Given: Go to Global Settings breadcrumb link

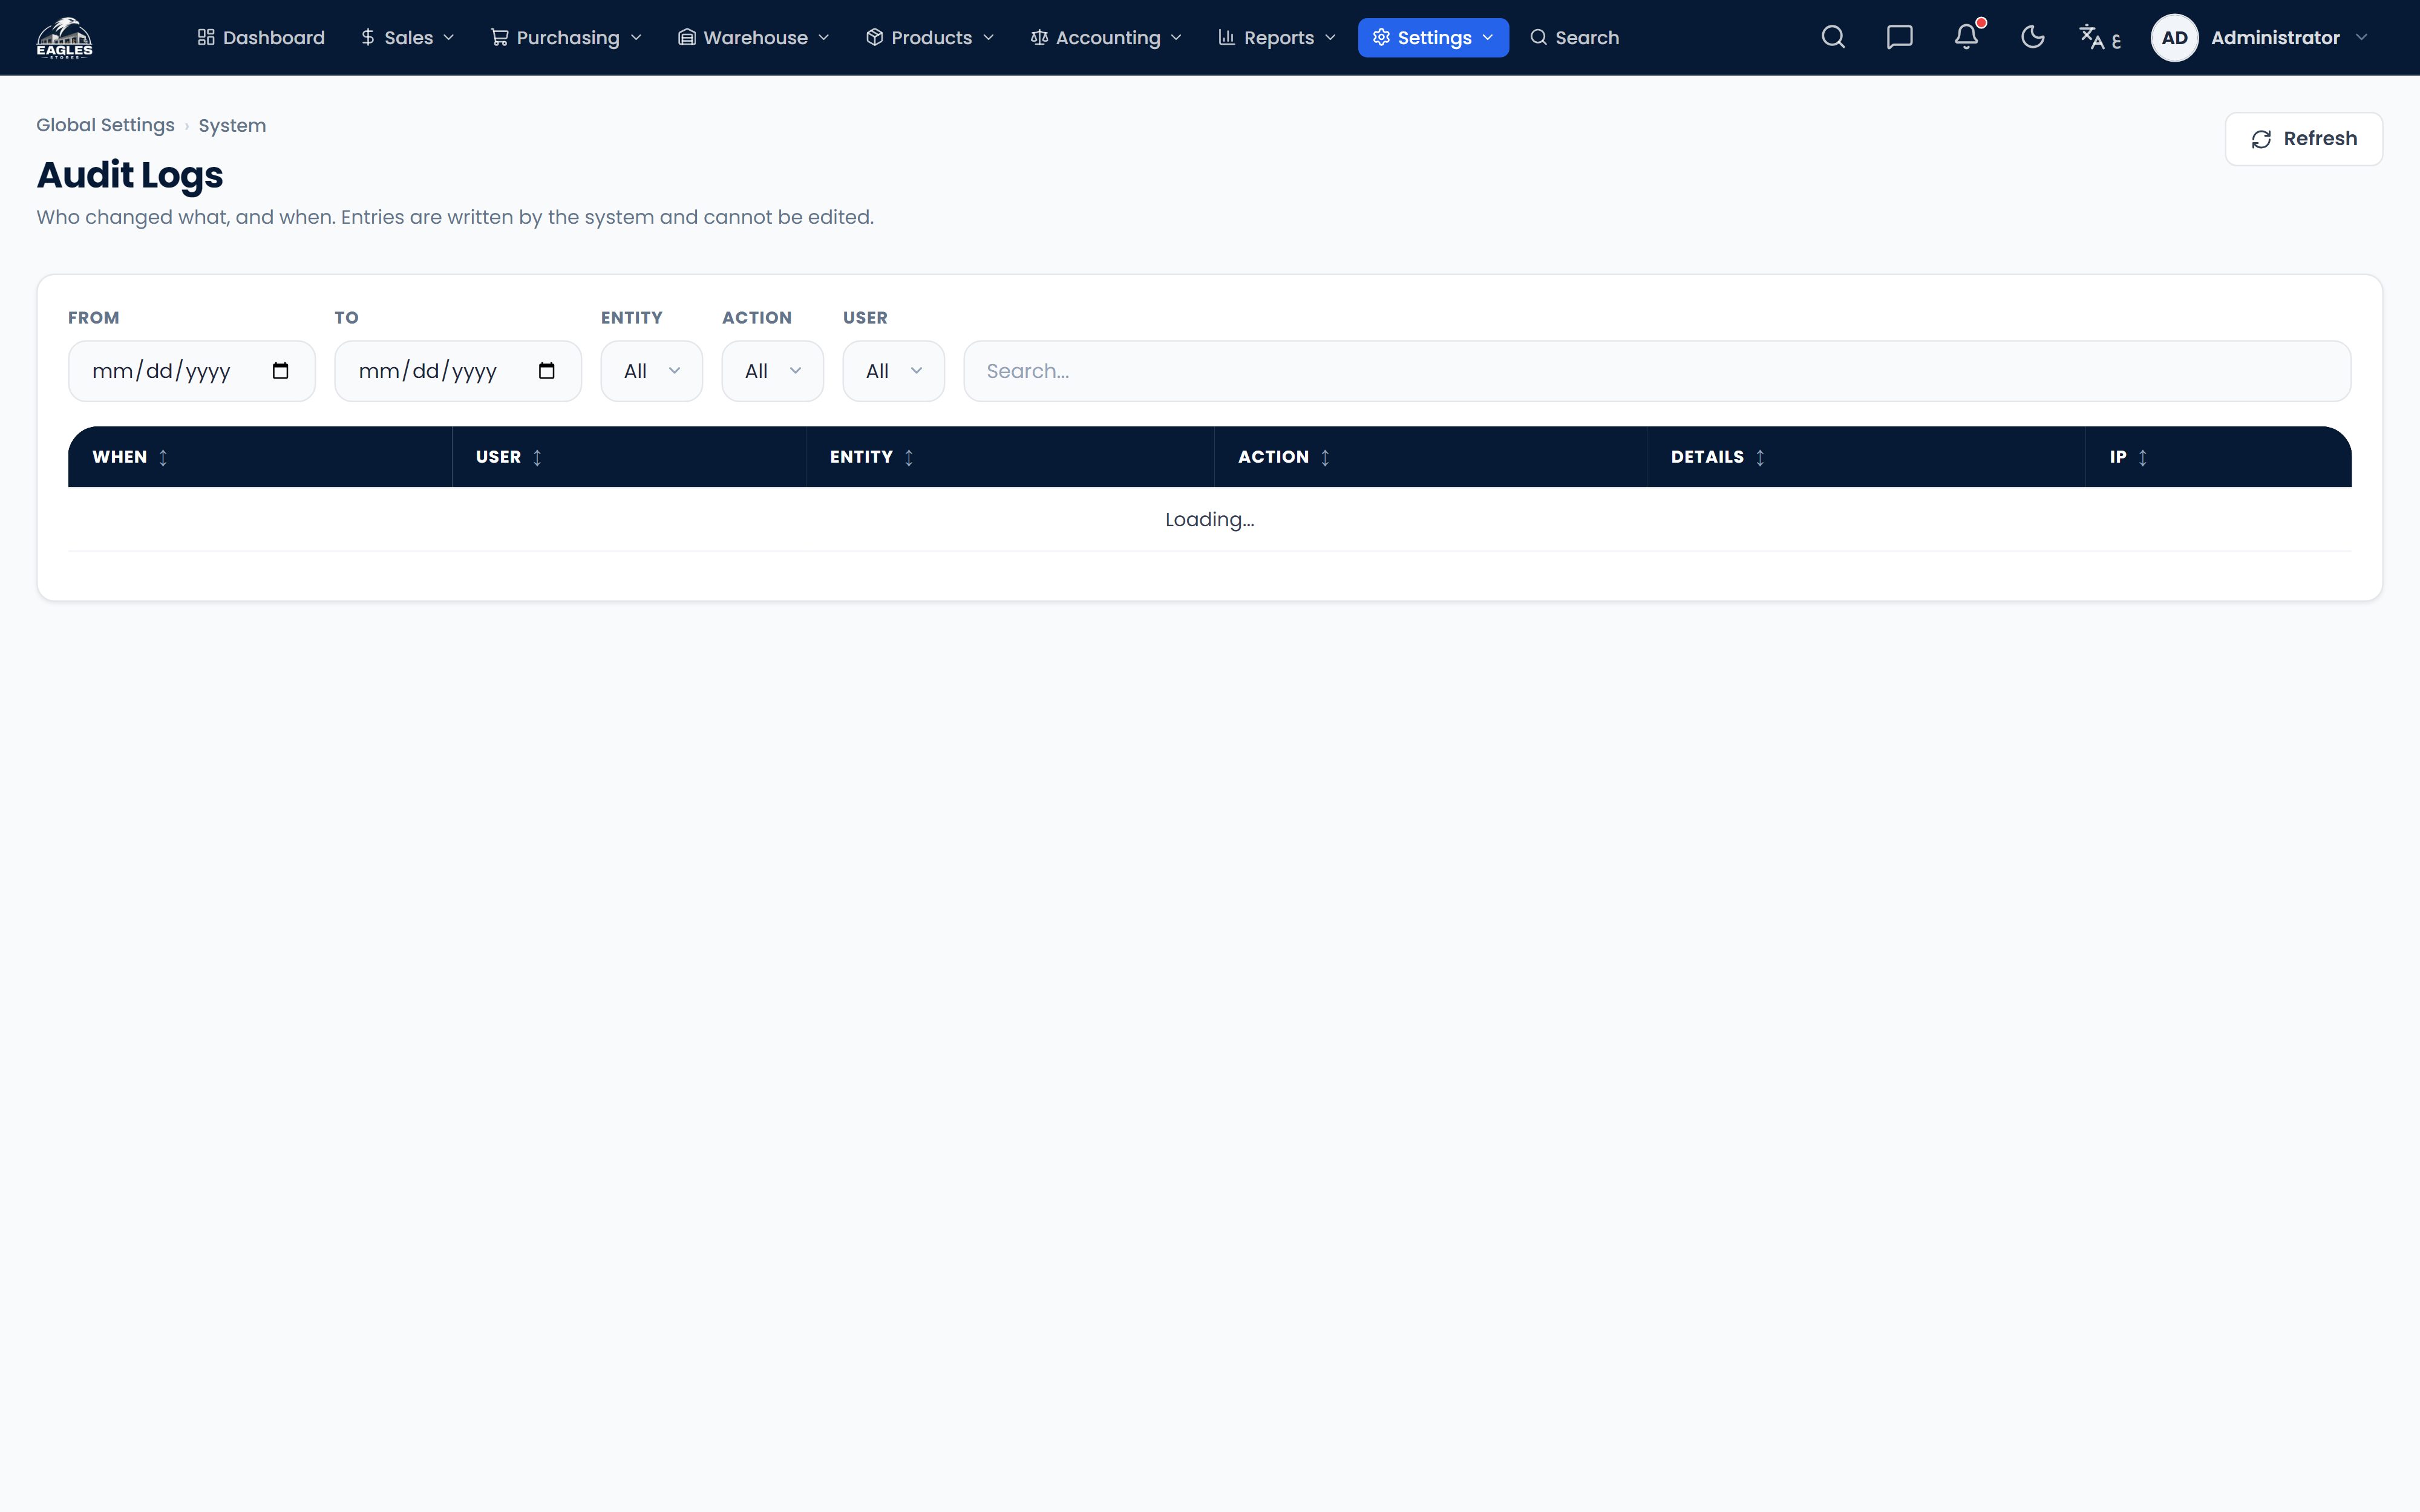Looking at the screenshot, I should [x=105, y=125].
